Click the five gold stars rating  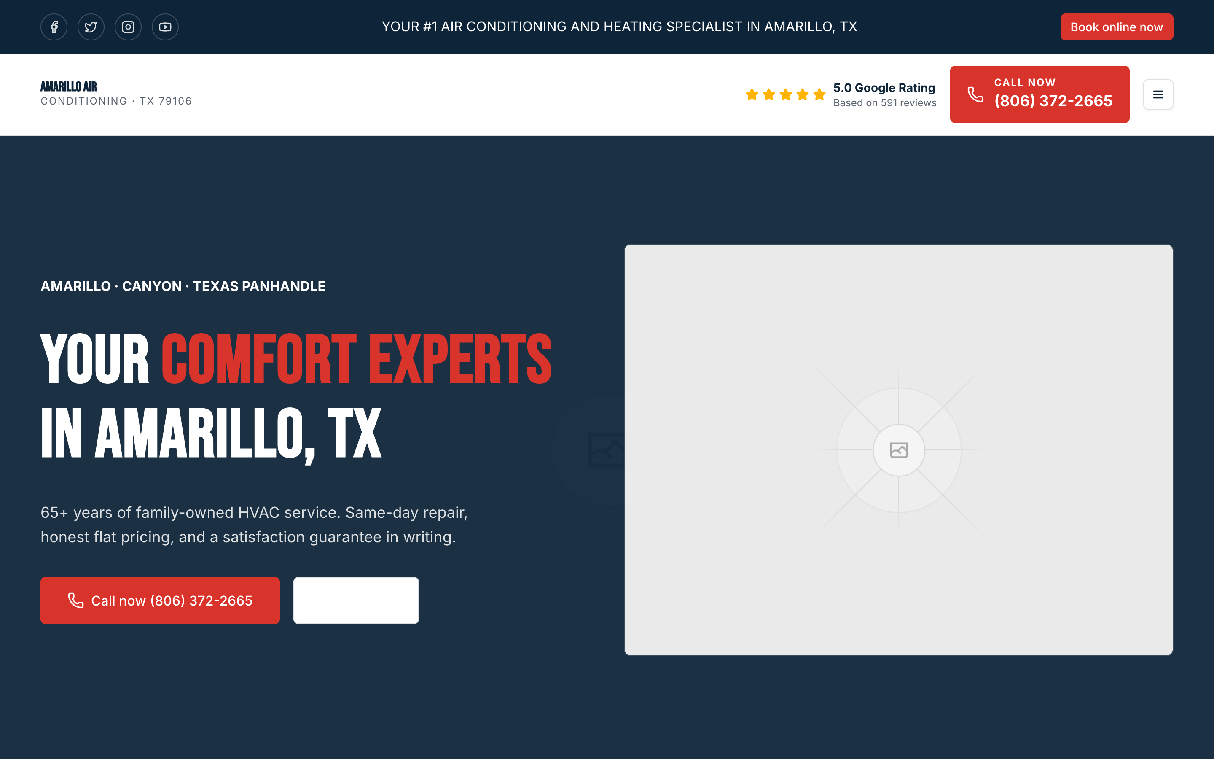coord(785,94)
